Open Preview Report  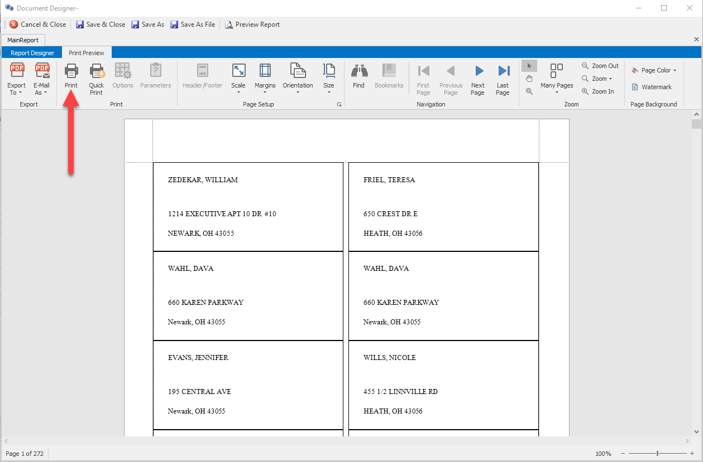click(x=252, y=25)
